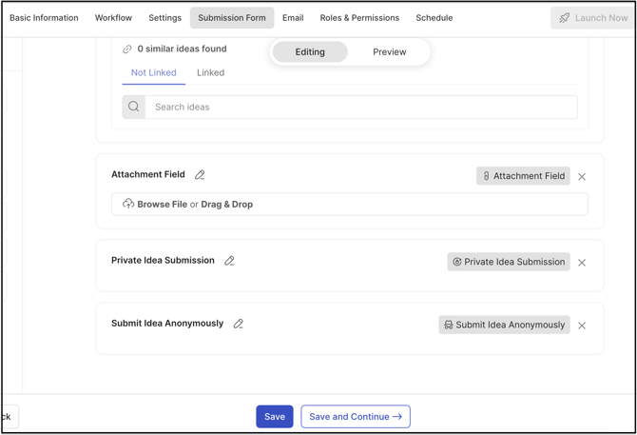The height and width of the screenshot is (435, 637).
Task: Click the cloud upload icon
Action: (128, 204)
